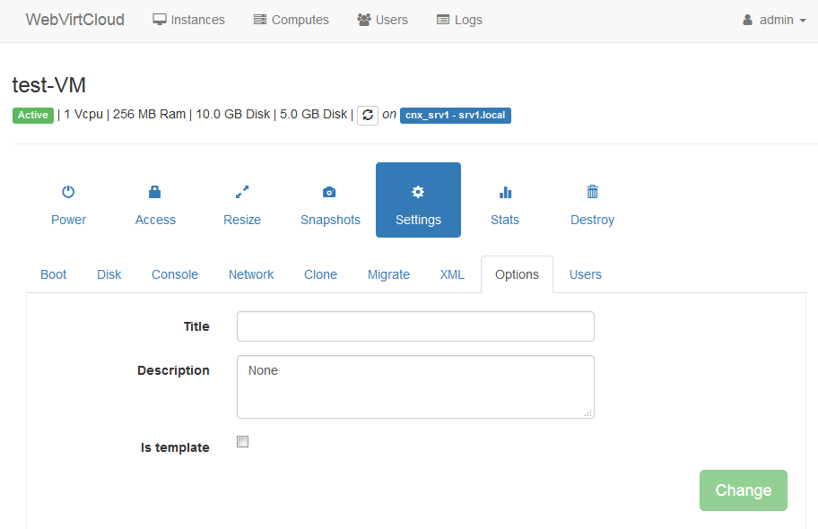This screenshot has width=818, height=529.
Task: Go to Instances in the navbar
Action: click(188, 20)
